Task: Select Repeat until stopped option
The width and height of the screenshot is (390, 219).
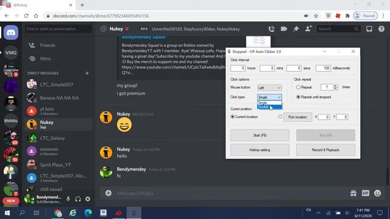Action: tap(298, 97)
